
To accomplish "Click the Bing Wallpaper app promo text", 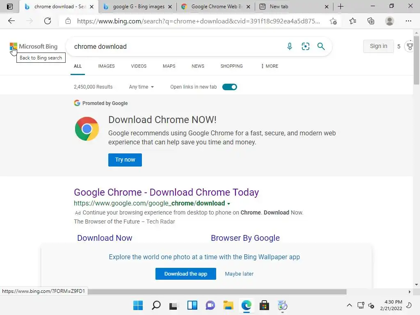I will point(204,257).
